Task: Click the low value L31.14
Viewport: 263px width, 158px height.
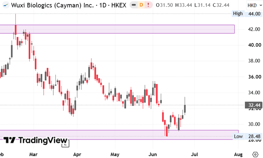Action: point(202,5)
